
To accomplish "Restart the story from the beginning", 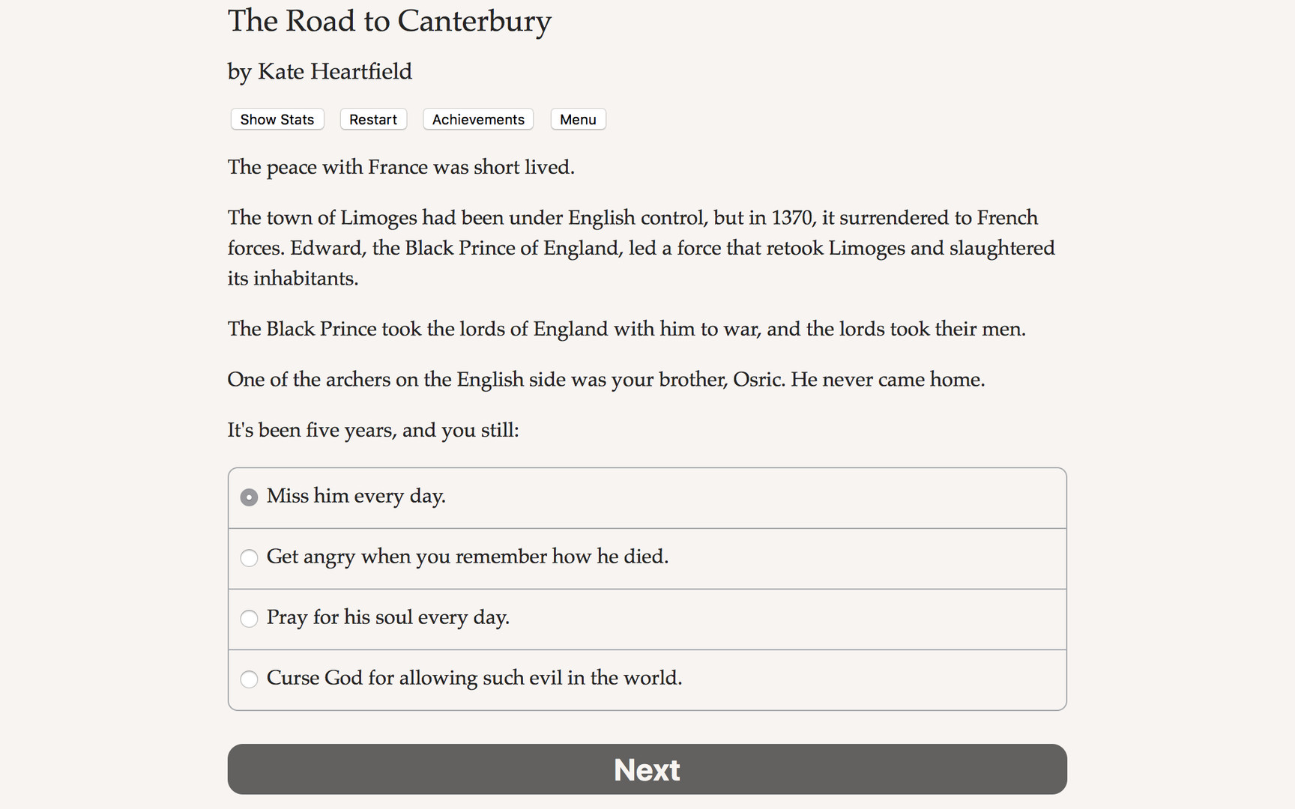I will [x=372, y=119].
